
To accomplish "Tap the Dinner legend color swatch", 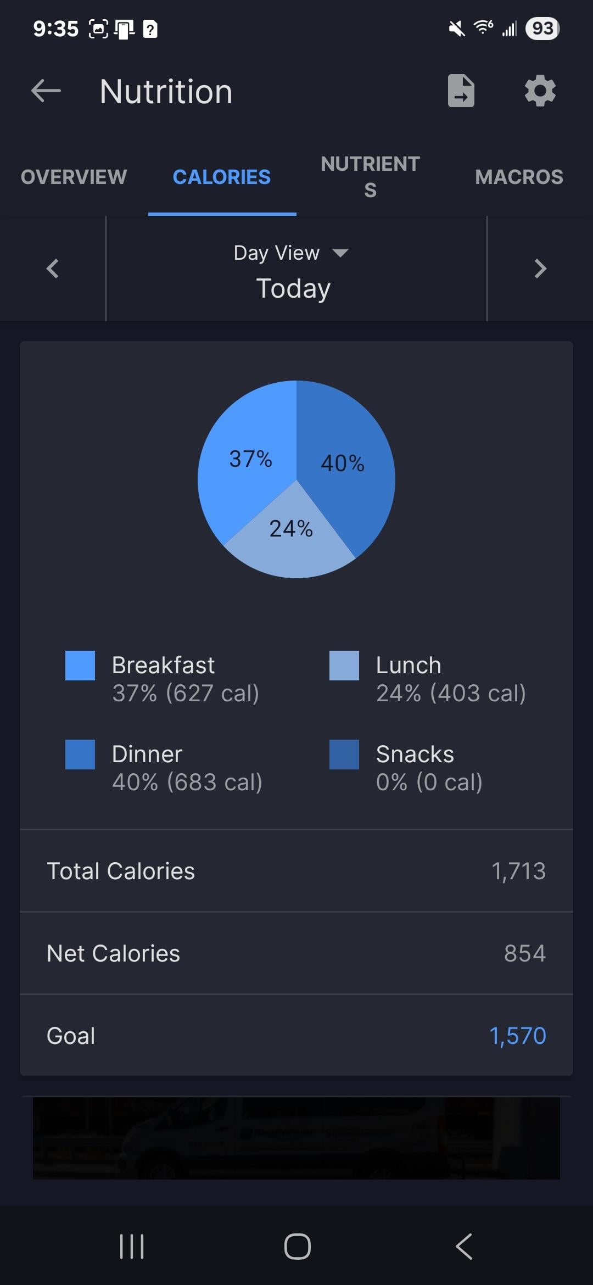I will pyautogui.click(x=80, y=755).
